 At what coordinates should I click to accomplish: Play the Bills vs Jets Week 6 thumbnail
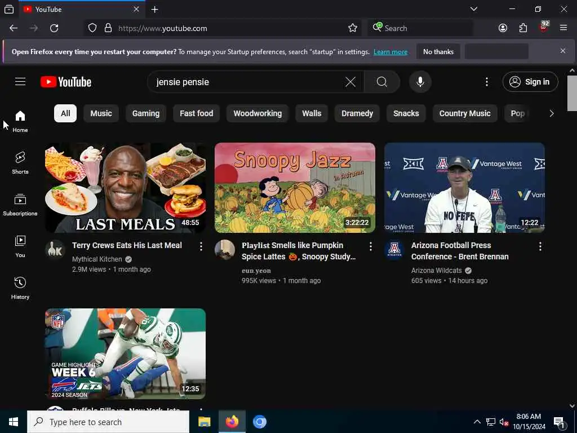(126, 354)
